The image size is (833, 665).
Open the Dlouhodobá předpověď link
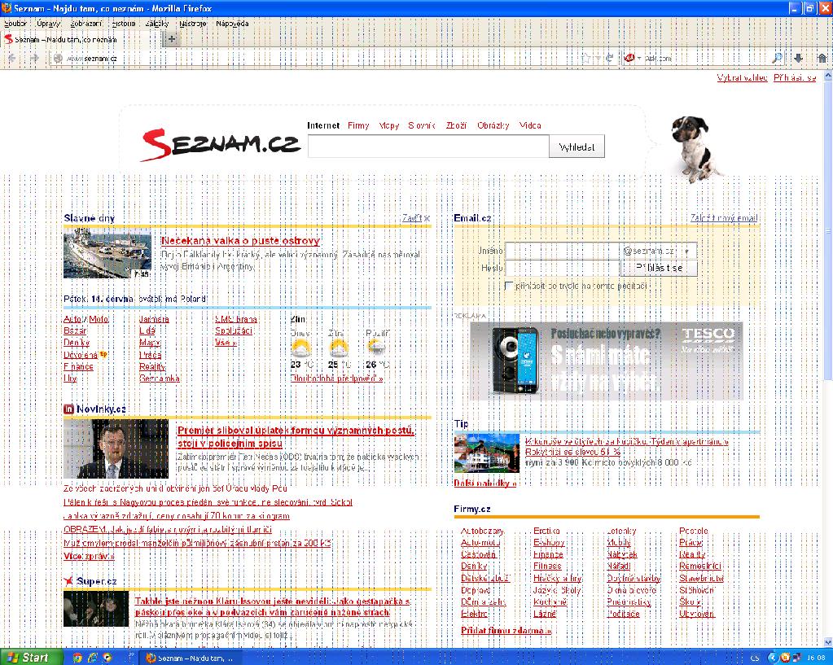click(337, 378)
